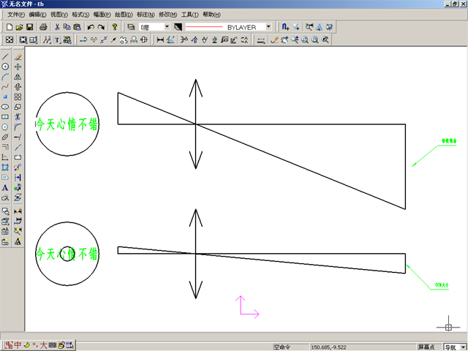Click the 中 IME language indicator
This screenshot has height=351, width=468.
pos(18,345)
